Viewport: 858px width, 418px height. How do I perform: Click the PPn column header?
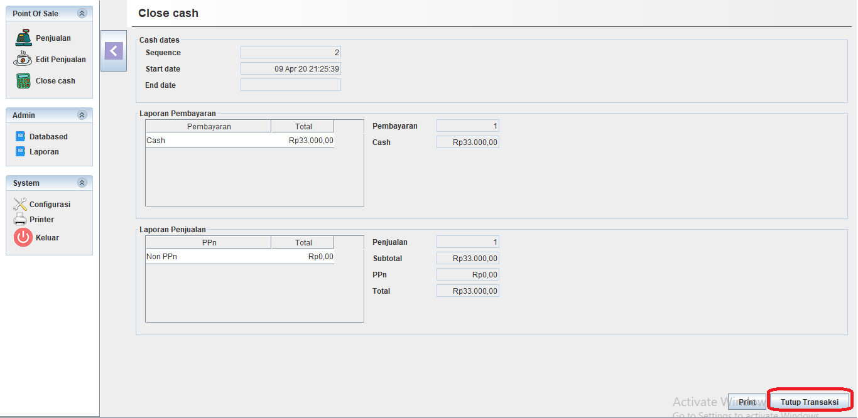click(209, 243)
